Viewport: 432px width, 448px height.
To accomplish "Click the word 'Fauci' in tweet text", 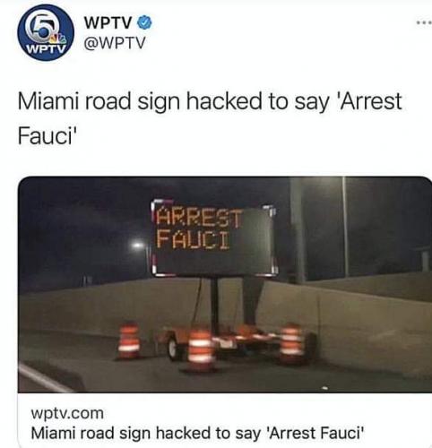I will click(48, 136).
